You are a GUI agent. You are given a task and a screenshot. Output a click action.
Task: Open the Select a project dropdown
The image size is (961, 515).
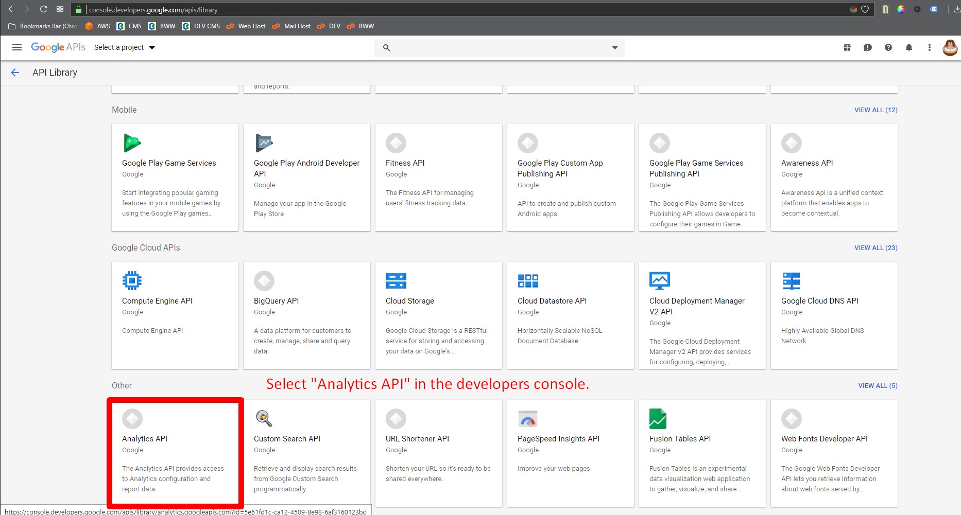125,47
